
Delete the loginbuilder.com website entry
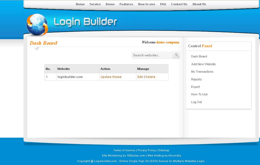click(x=150, y=77)
